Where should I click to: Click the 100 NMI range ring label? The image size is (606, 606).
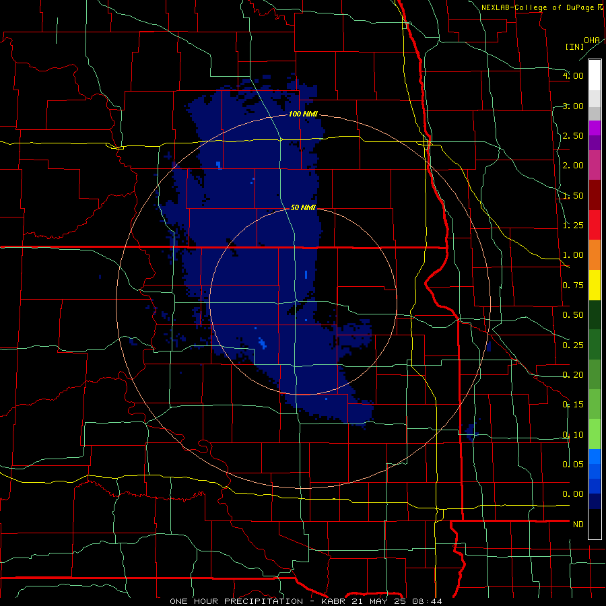[x=302, y=114]
